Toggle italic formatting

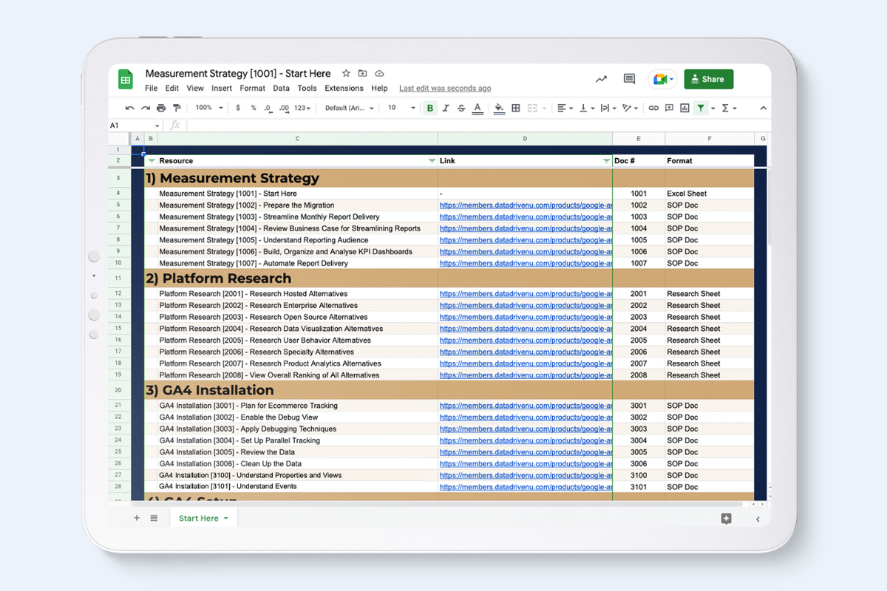click(x=446, y=108)
